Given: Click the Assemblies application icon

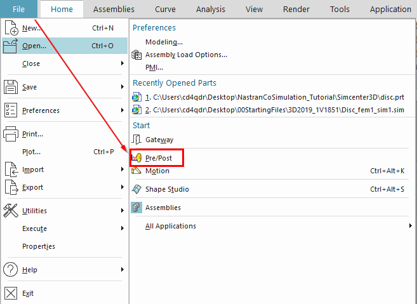Looking at the screenshot, I should coord(136,208).
